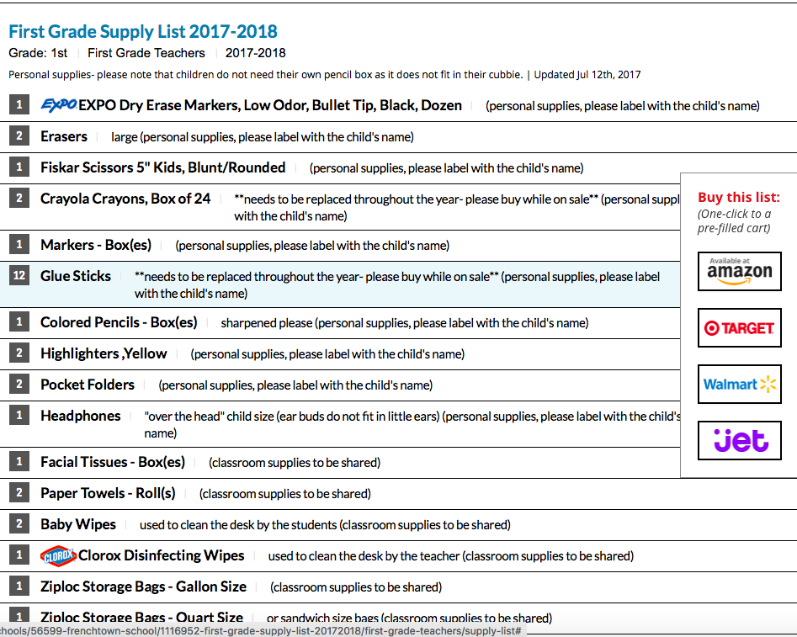Screen dimensions: 797x637
Task: Select the Erasers item name
Action: (64, 136)
